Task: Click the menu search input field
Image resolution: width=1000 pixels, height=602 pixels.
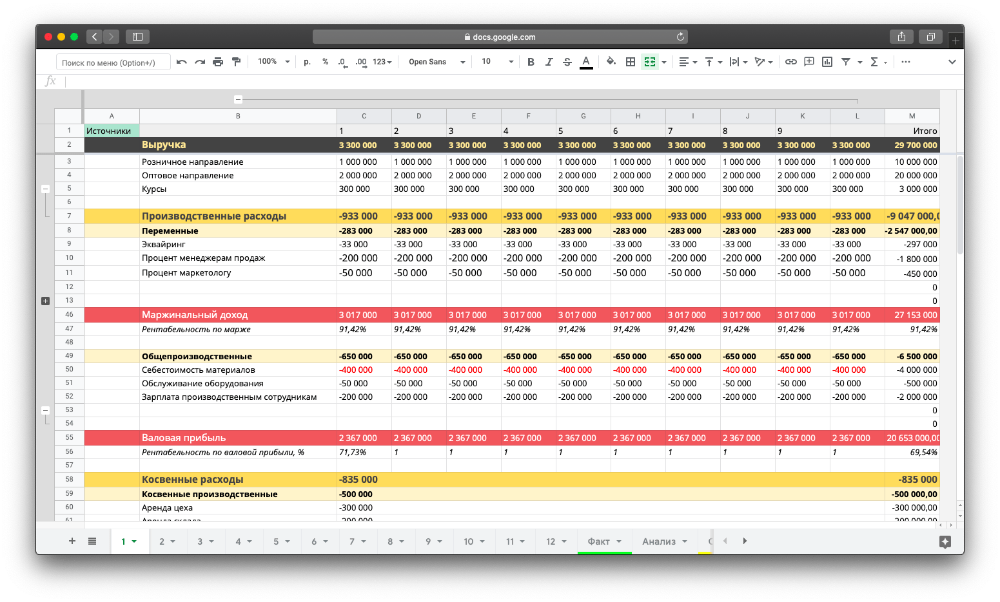Action: tap(113, 62)
